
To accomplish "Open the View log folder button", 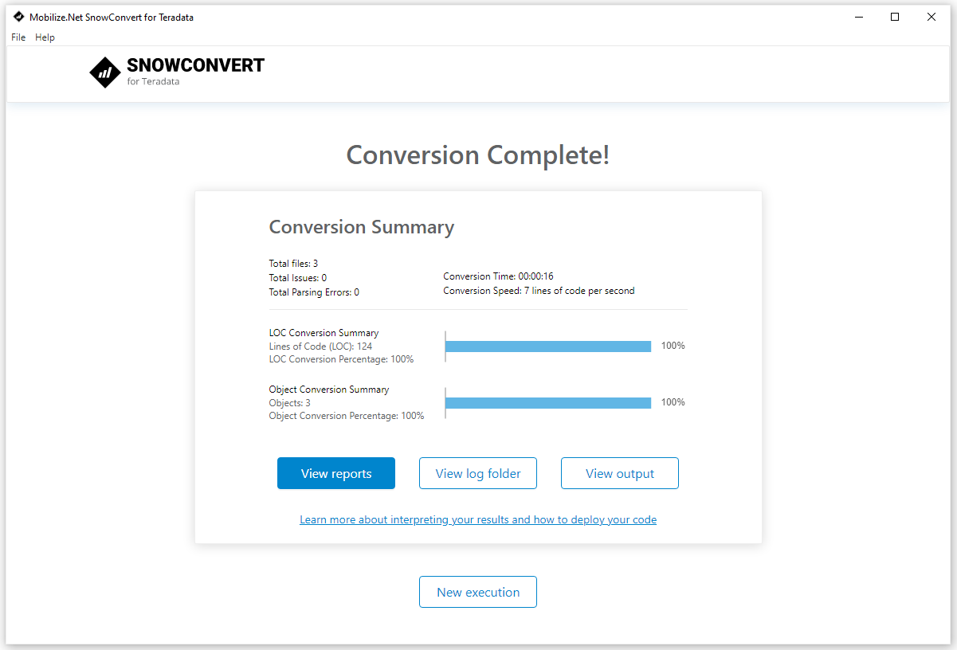I will (x=478, y=473).
